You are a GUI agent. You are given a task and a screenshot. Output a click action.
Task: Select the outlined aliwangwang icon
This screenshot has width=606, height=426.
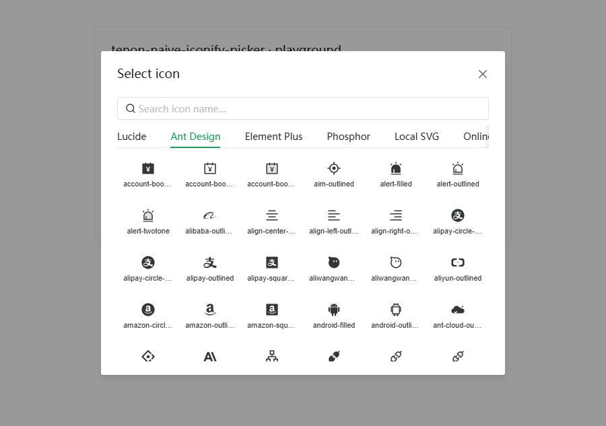[396, 262]
